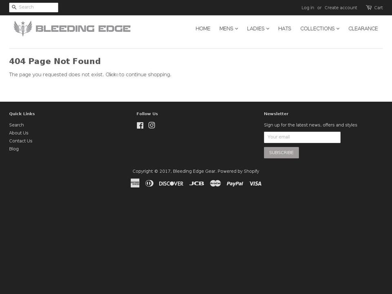Click the American Express payment icon
Screen dimensions: 392x294
[x=135, y=183]
